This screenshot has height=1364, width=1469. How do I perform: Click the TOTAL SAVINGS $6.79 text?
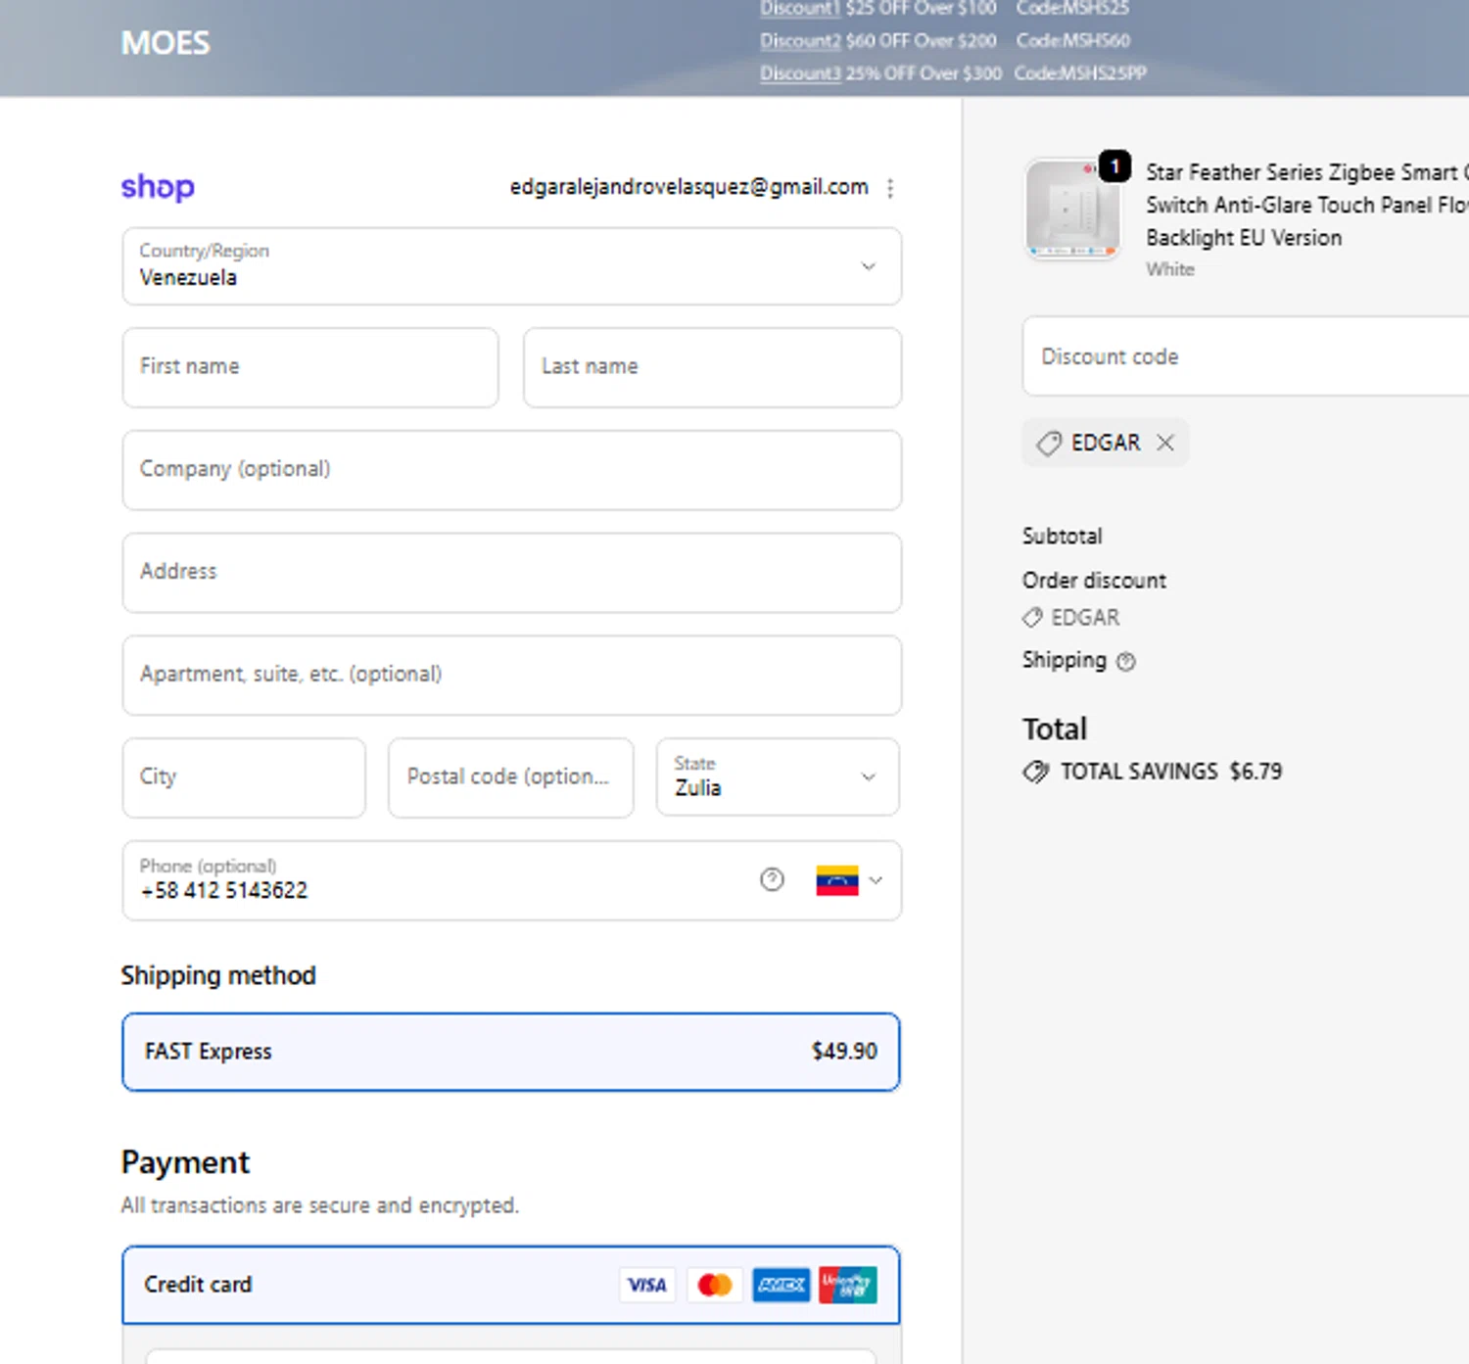click(x=1171, y=772)
